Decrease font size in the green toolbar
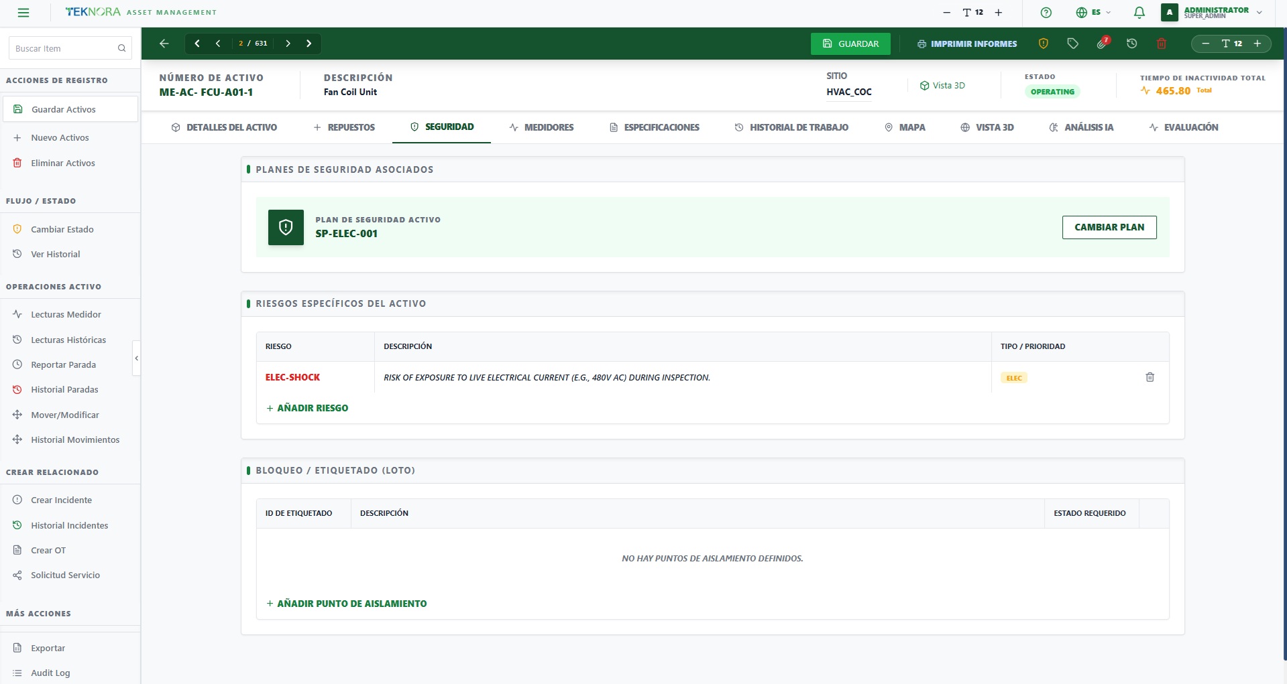Viewport: 1287px width, 684px height. click(1205, 44)
